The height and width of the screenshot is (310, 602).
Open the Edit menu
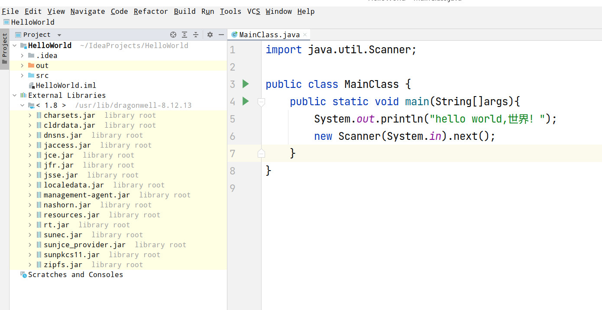(x=33, y=11)
